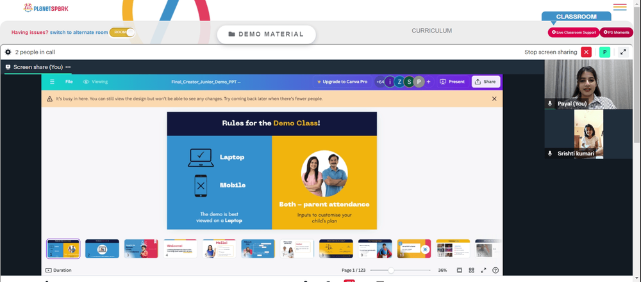641x282 pixels.
Task: Expand the call view to fullscreen
Action: click(623, 52)
